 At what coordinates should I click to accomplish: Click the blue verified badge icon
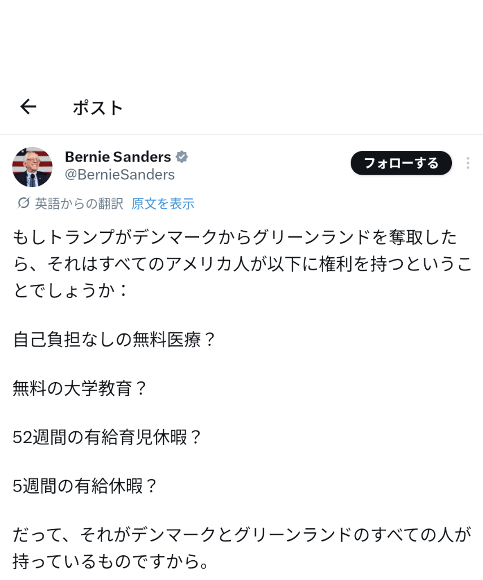pos(182,157)
